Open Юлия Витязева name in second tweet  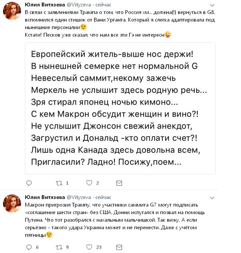click(x=45, y=197)
